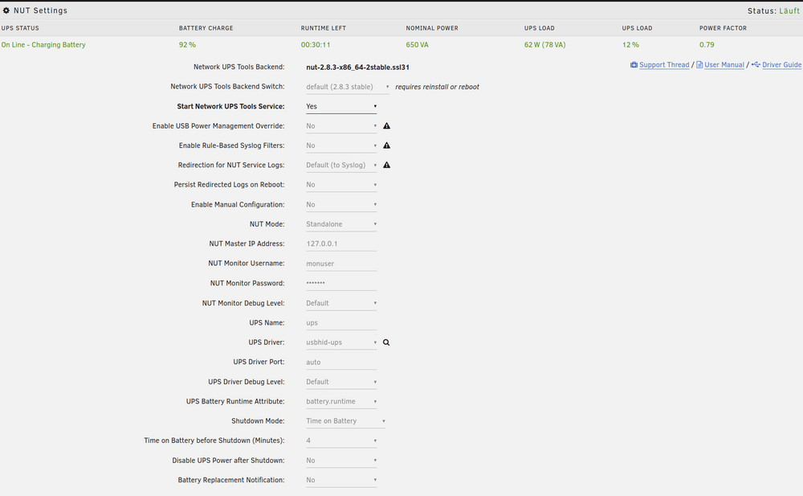Screen dimensions: 803x496
Task: Open the Driver Guide link
Action: pyautogui.click(x=781, y=64)
